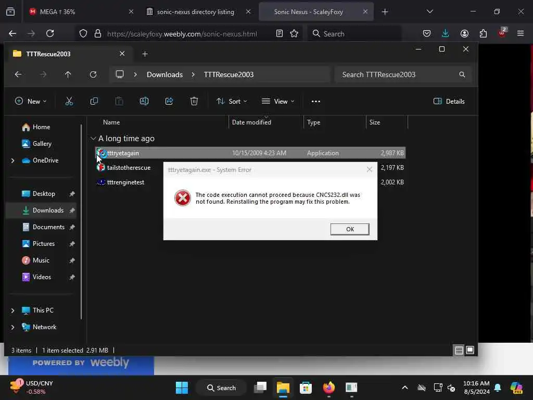Image resolution: width=533 pixels, height=400 pixels.
Task: Open the New dropdown in Explorer
Action: tap(31, 101)
